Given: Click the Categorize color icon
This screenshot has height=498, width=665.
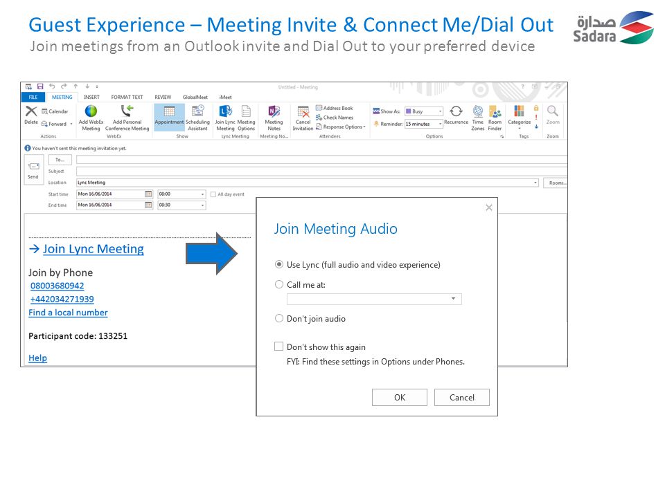Looking at the screenshot, I should click(x=519, y=111).
